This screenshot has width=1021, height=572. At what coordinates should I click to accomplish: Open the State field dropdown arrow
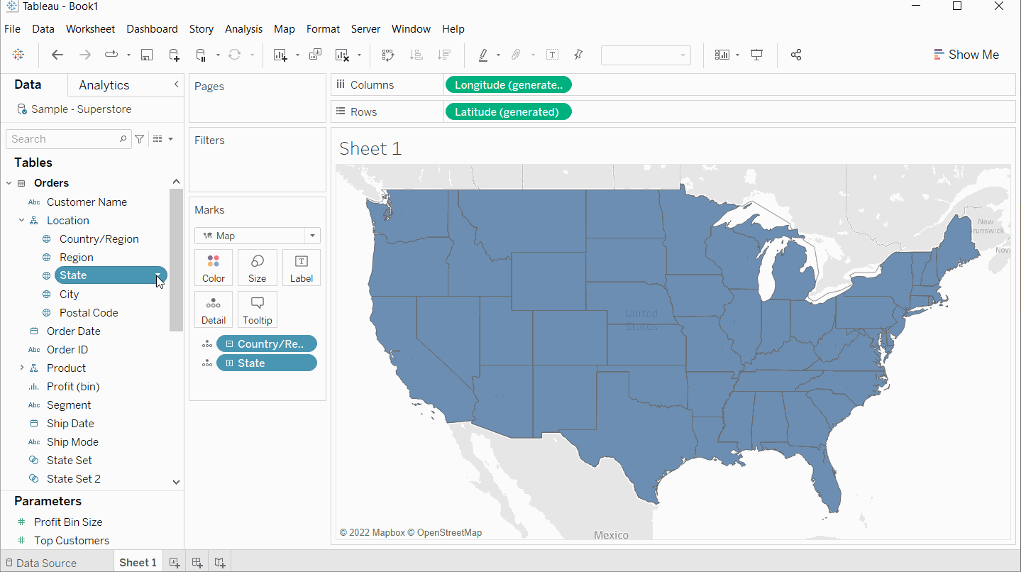point(158,275)
